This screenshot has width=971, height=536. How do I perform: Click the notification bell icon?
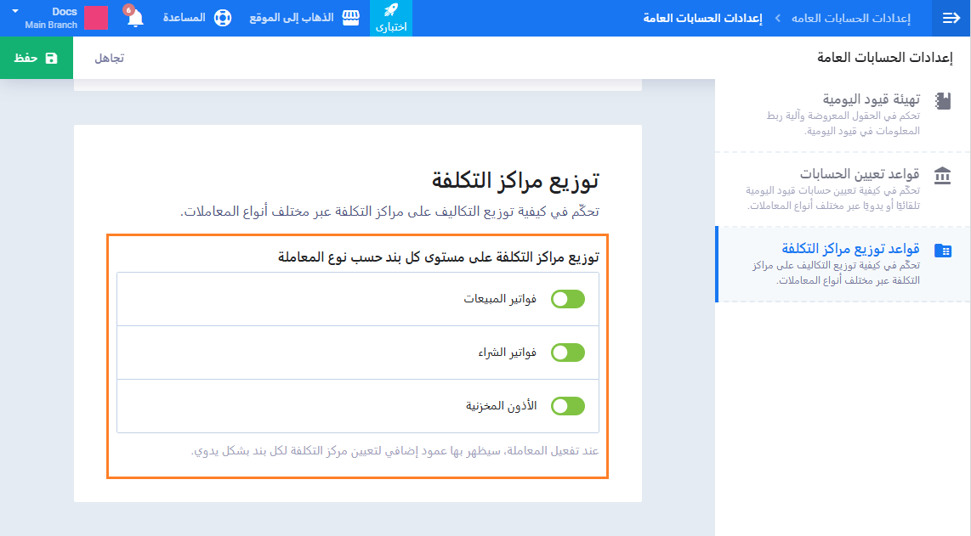coord(135,19)
